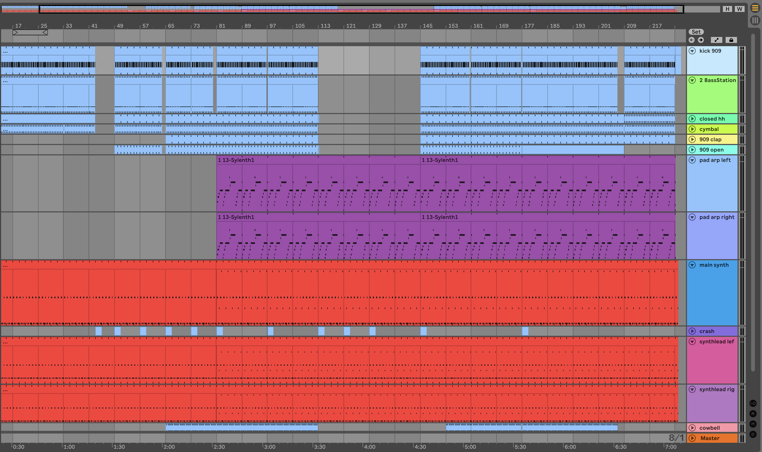Click the 3:00 mark in the time ruler
This screenshot has width=762, height=452.
tap(269, 447)
